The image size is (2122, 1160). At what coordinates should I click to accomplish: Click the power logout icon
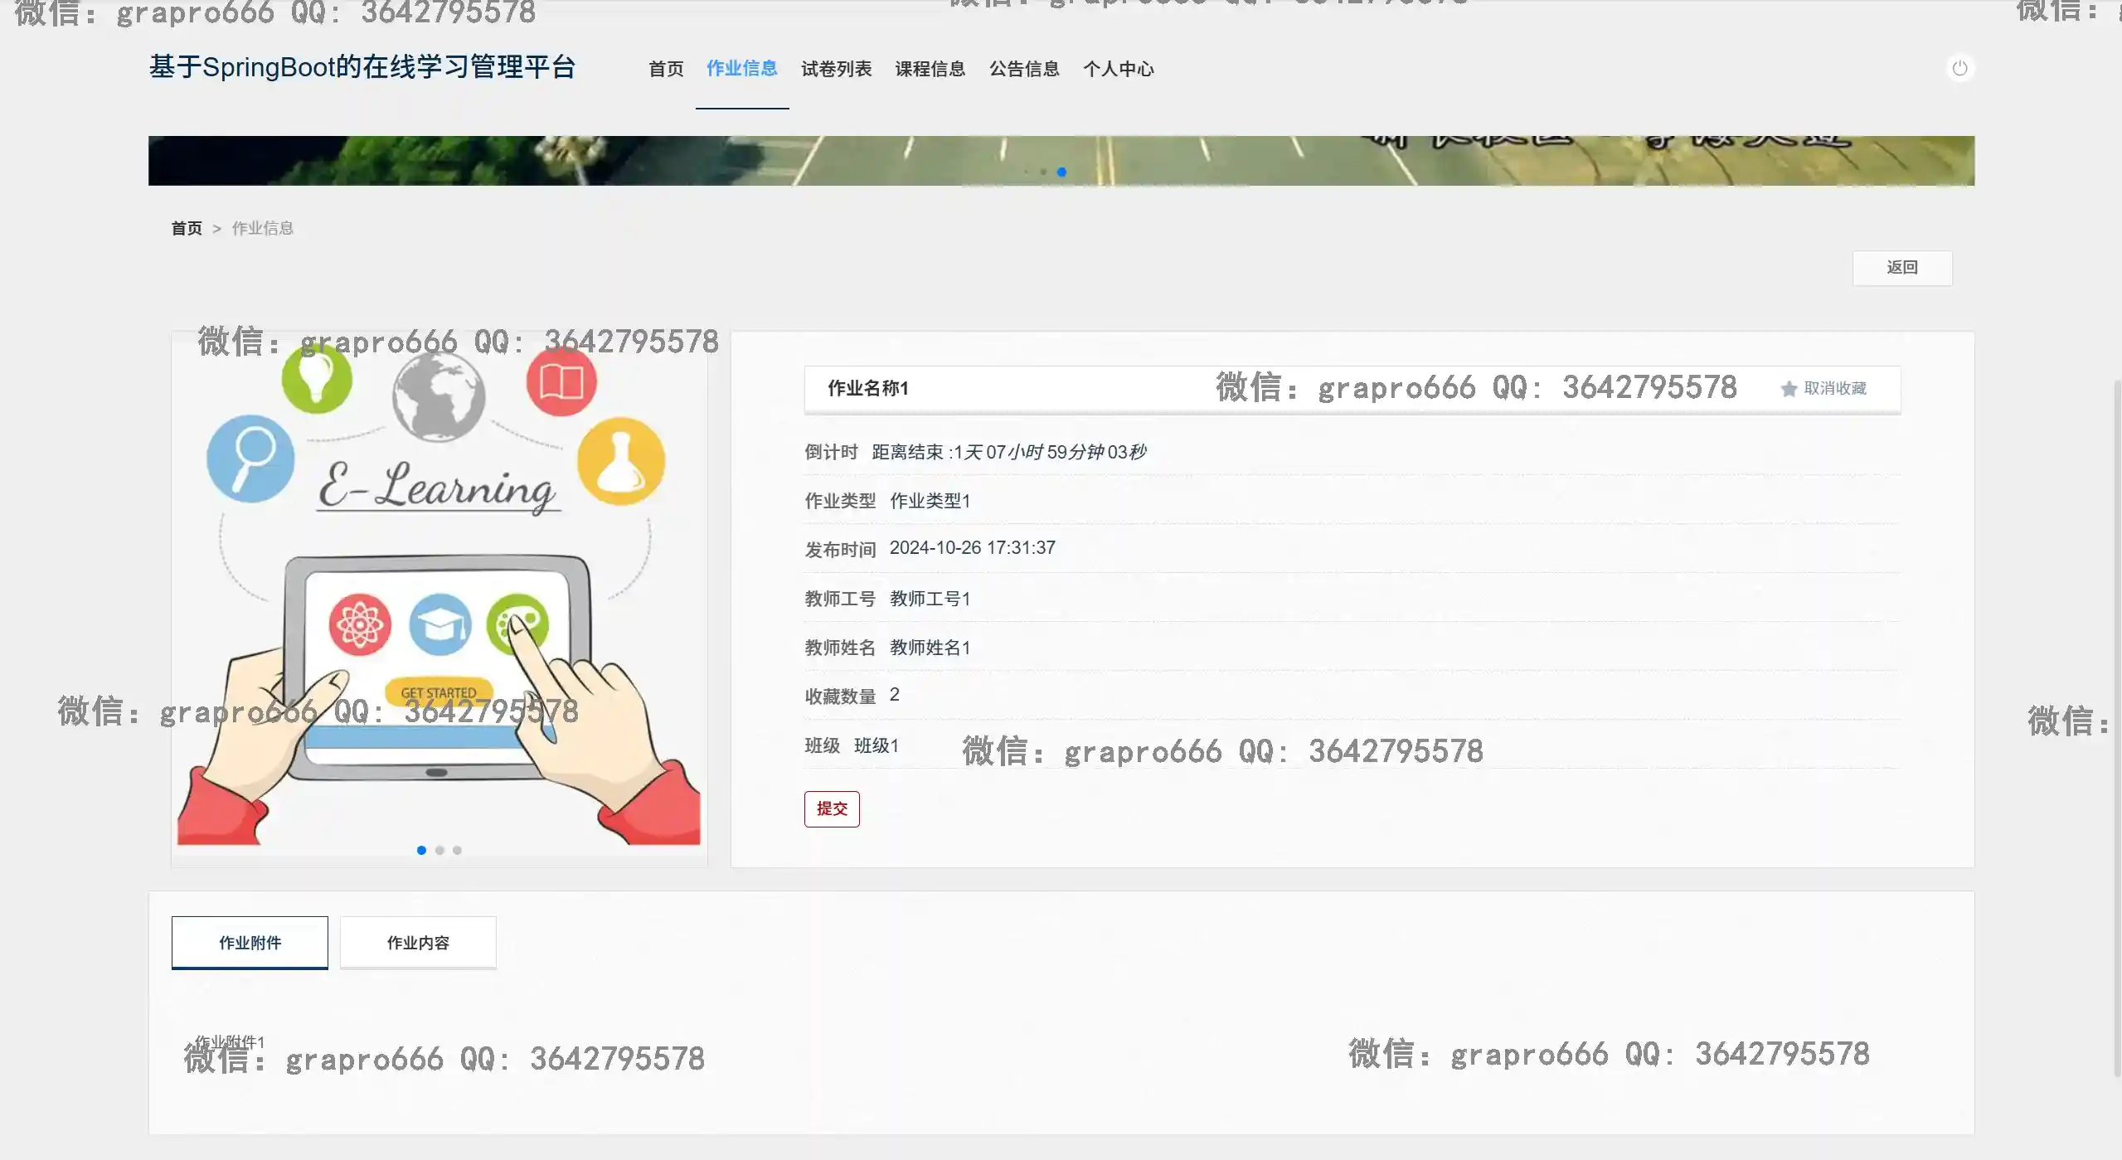click(x=1959, y=68)
